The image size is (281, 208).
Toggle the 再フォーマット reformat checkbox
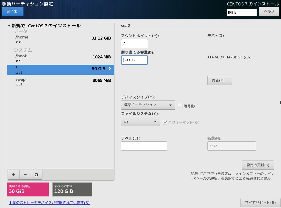coord(165,122)
